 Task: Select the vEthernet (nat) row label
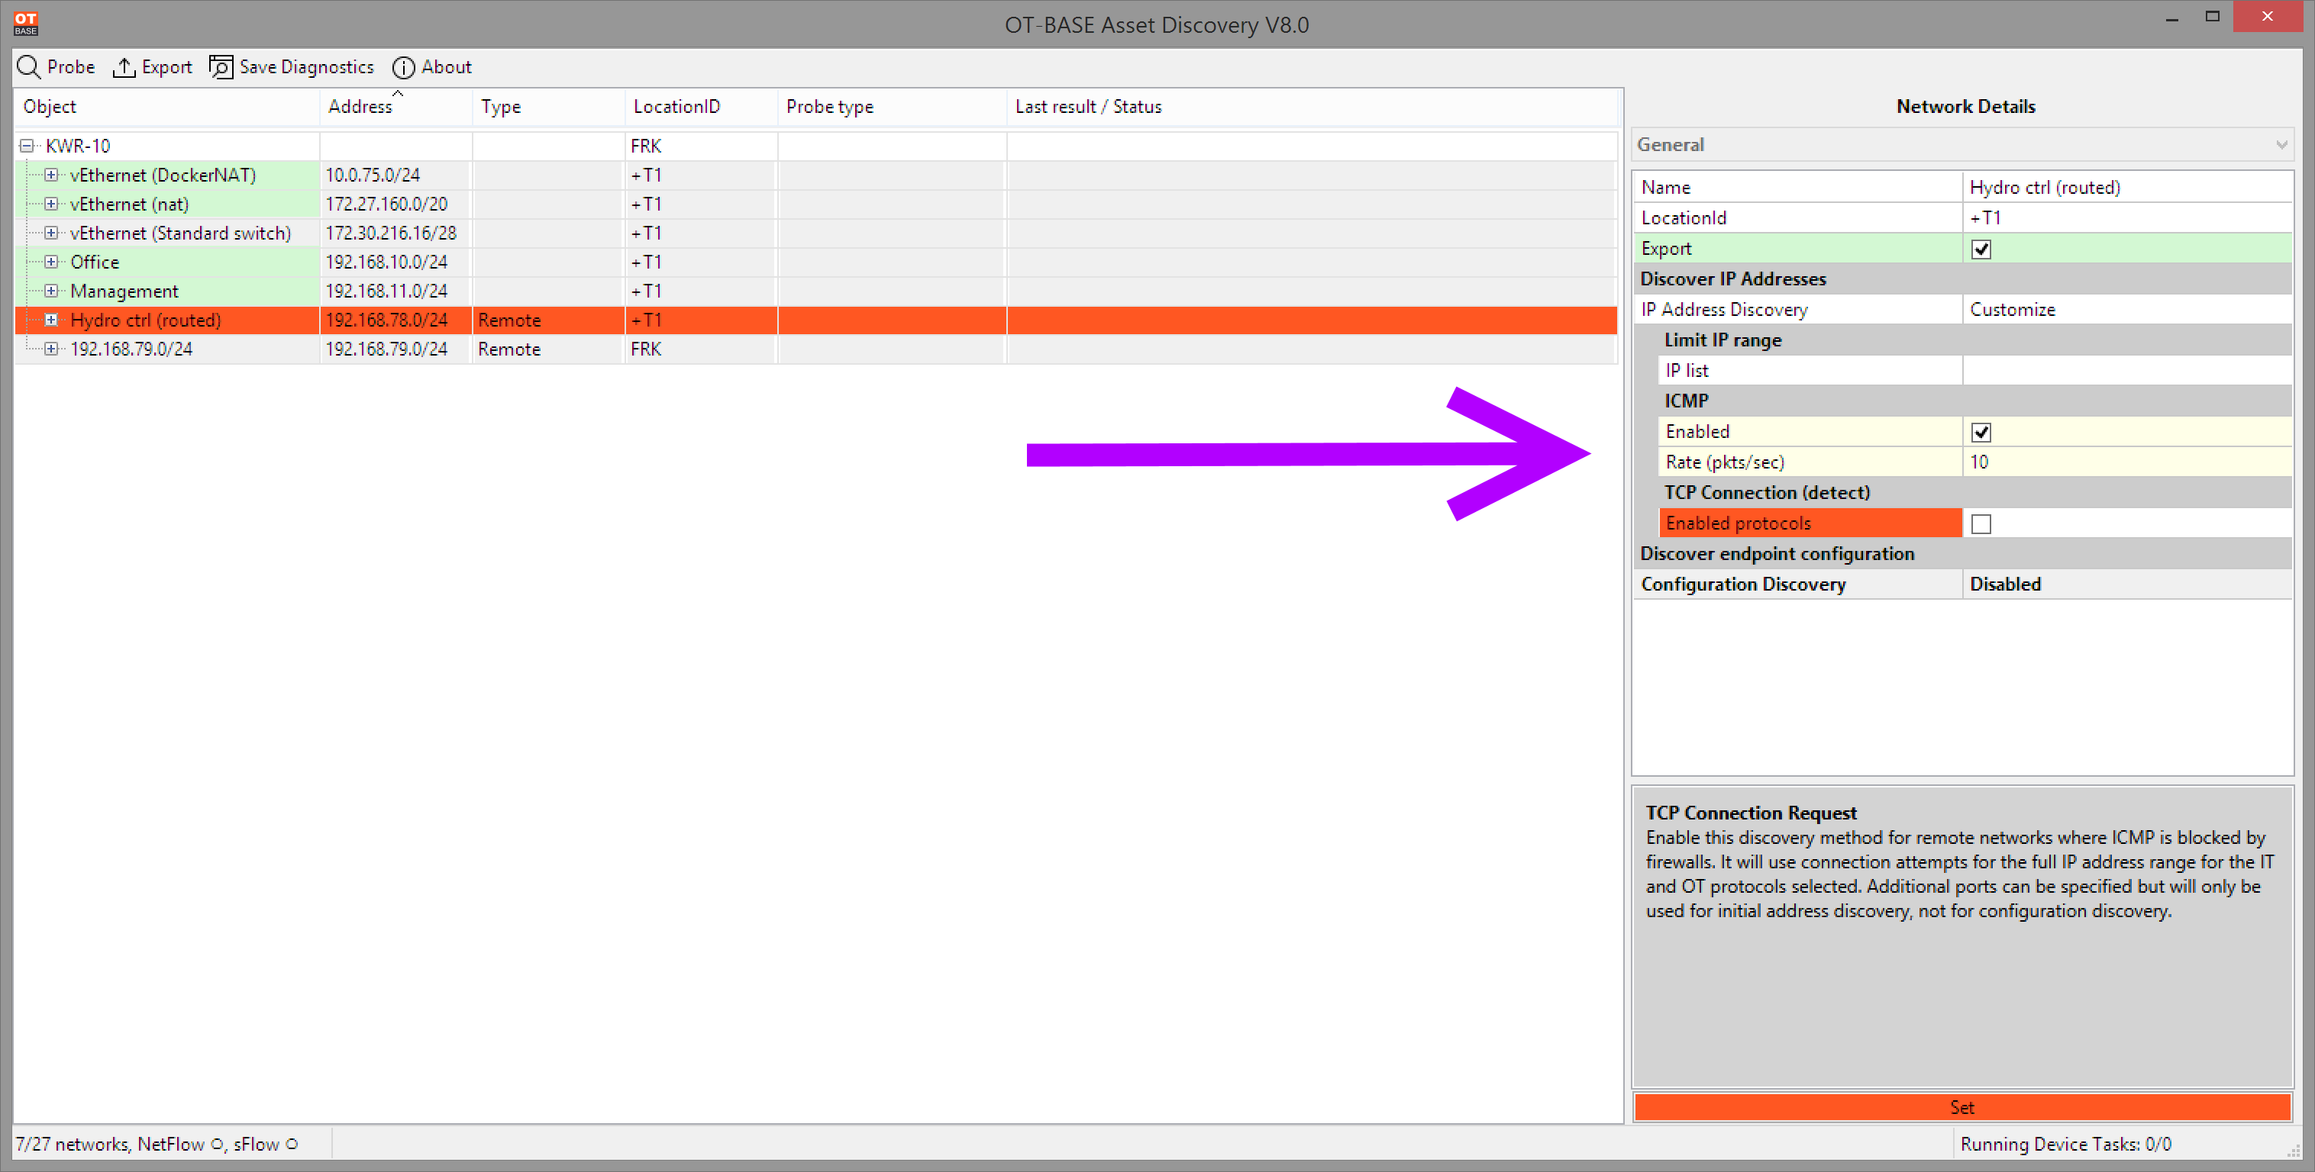129,204
